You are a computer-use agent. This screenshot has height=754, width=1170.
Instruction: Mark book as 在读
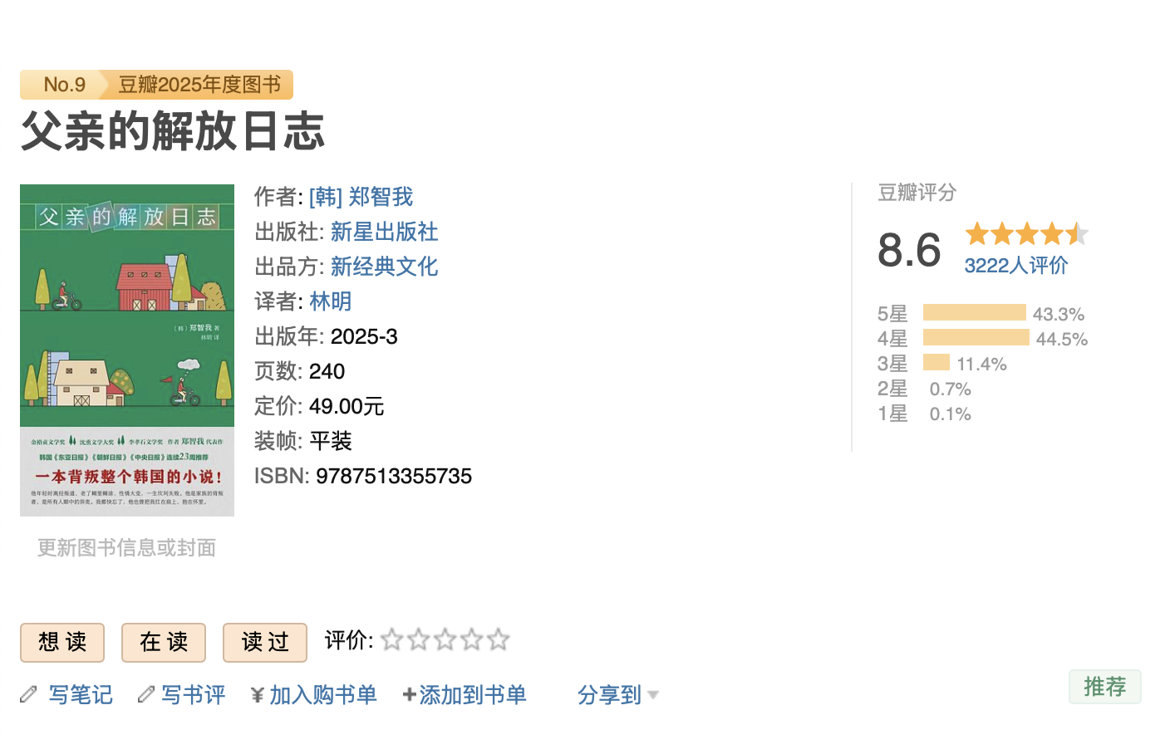click(x=164, y=642)
